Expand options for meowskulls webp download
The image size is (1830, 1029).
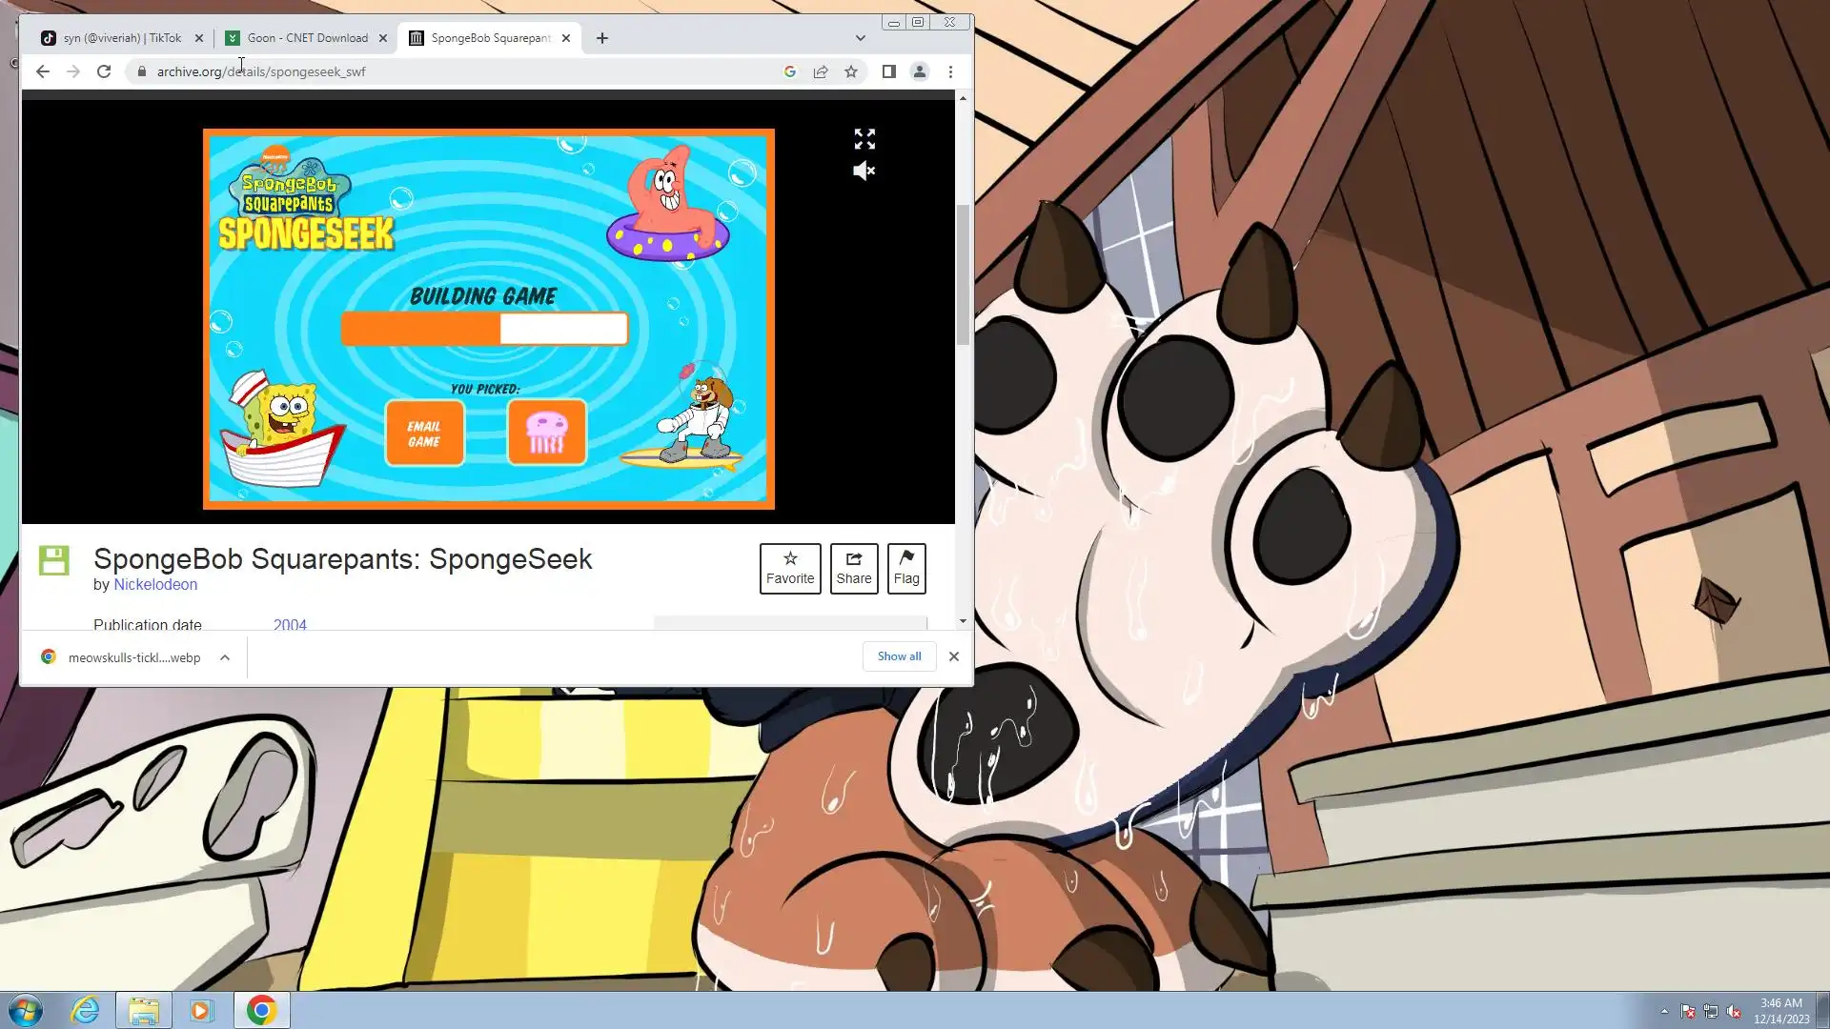[225, 657]
